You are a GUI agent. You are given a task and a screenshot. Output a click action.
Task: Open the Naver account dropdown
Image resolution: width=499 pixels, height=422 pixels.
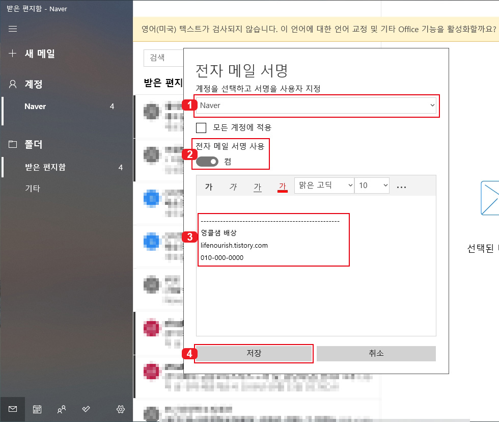coord(316,106)
